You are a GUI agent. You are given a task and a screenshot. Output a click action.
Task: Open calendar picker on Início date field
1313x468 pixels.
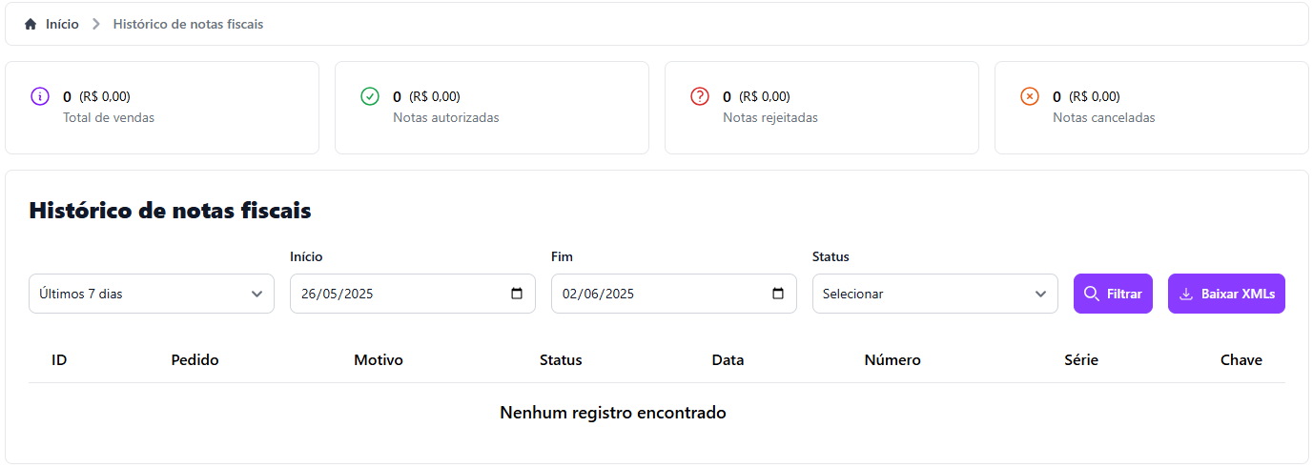pyautogui.click(x=517, y=294)
